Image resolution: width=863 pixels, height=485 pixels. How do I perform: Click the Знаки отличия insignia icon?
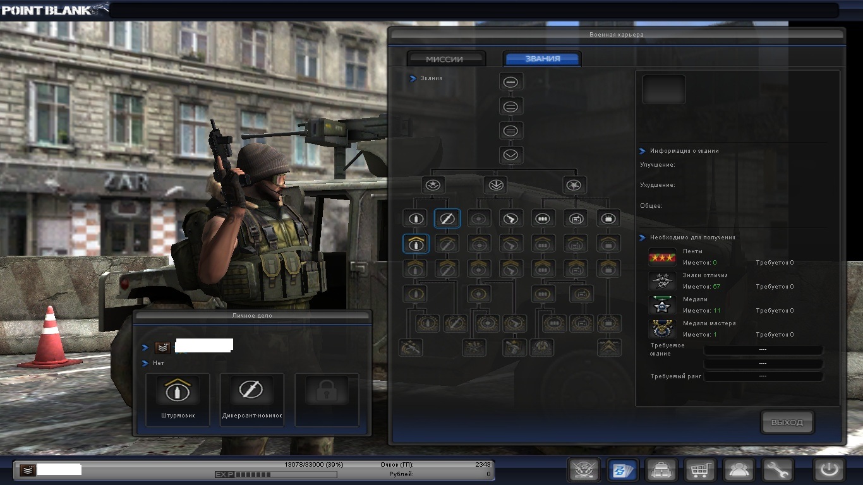coord(662,282)
